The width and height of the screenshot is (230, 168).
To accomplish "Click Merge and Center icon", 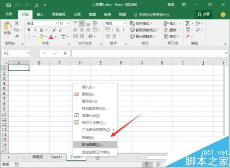I will 95,30.
